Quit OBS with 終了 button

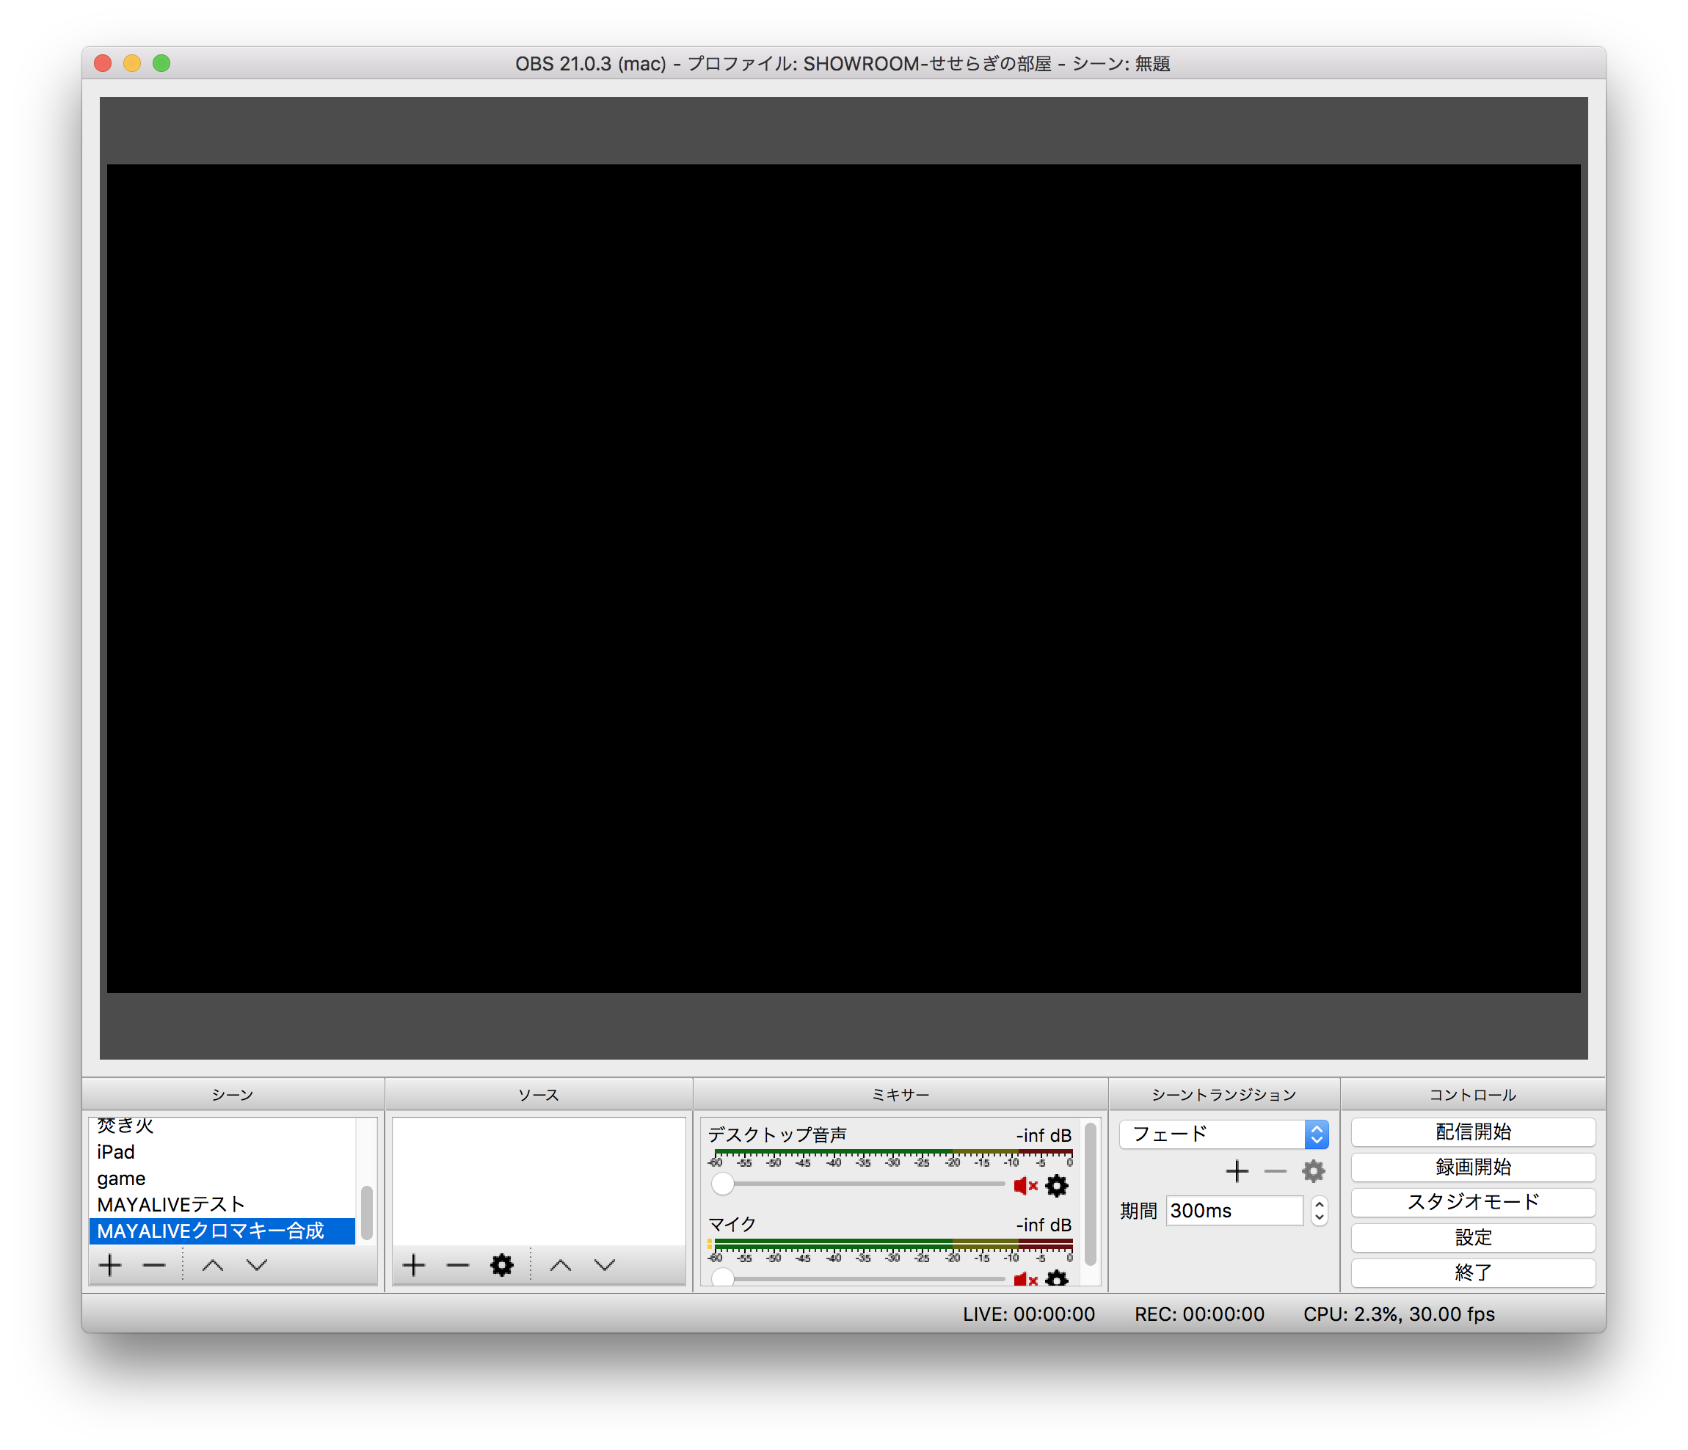(x=1473, y=1273)
